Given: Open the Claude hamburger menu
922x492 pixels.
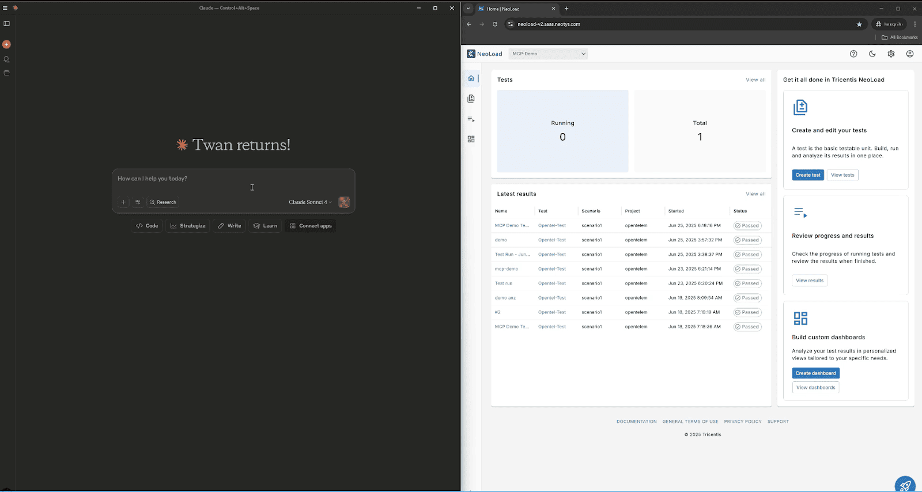Looking at the screenshot, I should pos(5,8).
